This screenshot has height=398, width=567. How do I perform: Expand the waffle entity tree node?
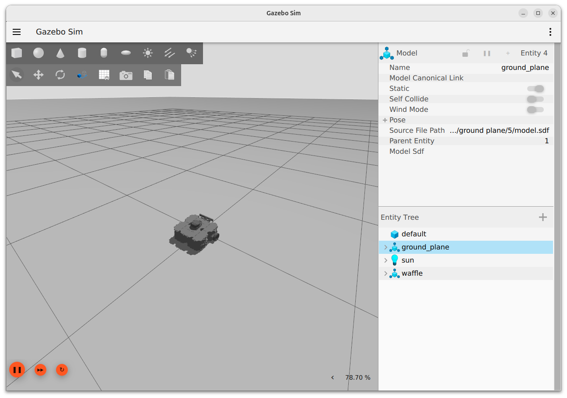click(385, 273)
